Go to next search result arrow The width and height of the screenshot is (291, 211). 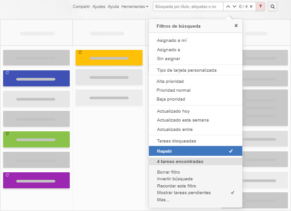pyautogui.click(x=234, y=7)
